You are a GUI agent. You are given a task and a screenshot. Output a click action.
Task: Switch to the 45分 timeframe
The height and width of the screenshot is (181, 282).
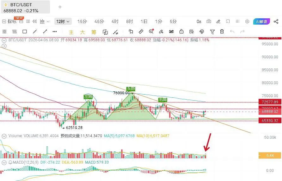click(99, 21)
